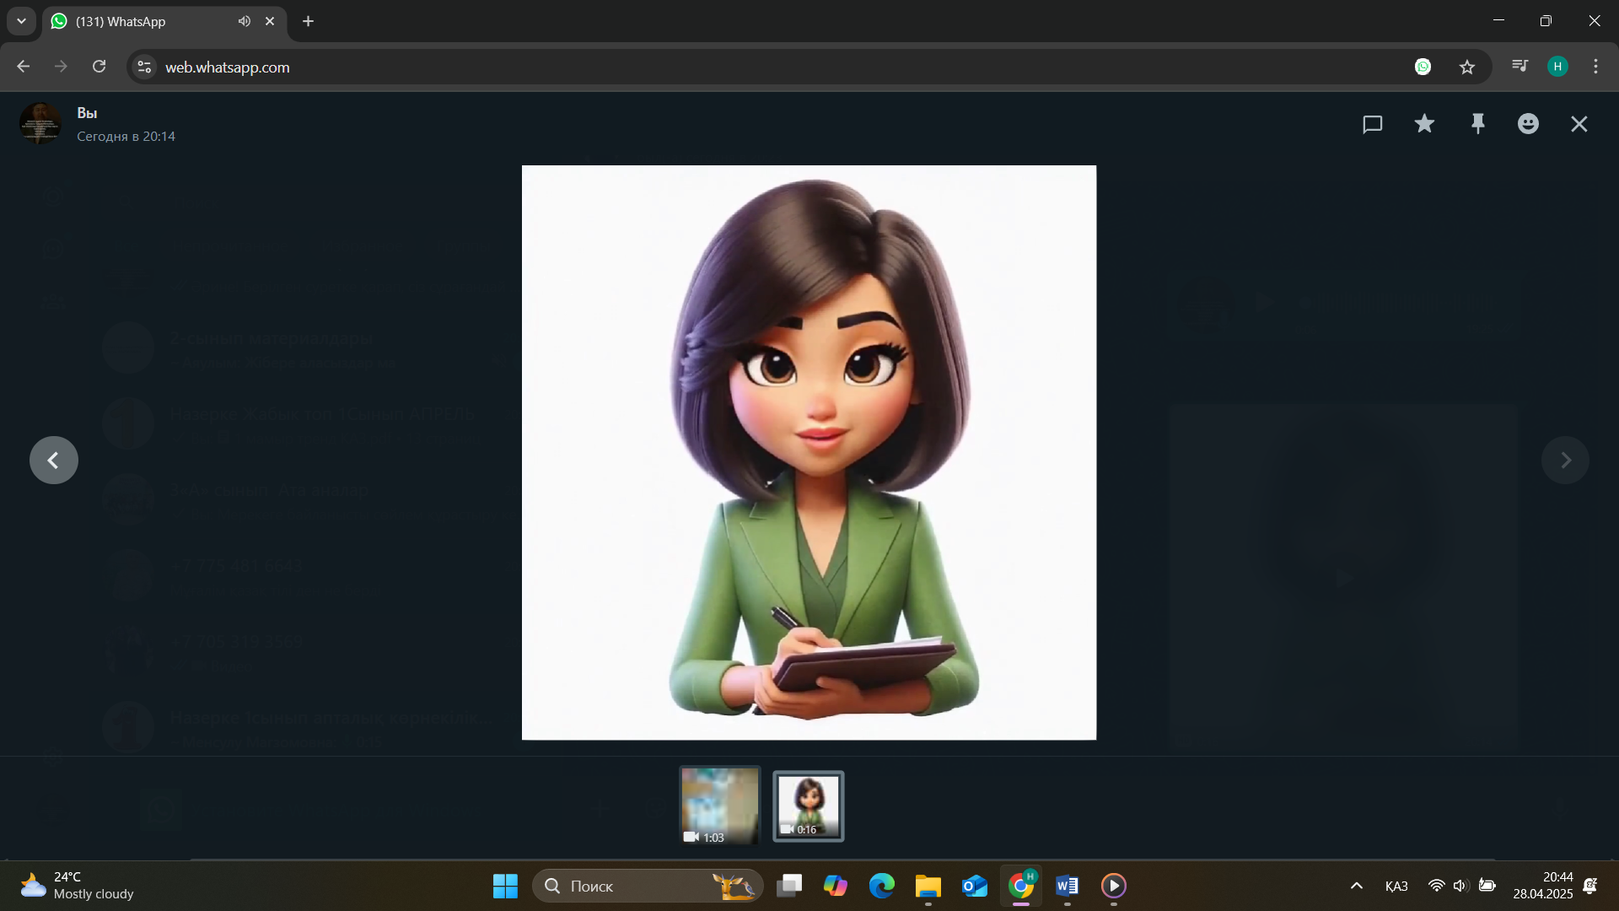Close the media viewer
Screen dimensions: 1619x911
(x=1579, y=124)
